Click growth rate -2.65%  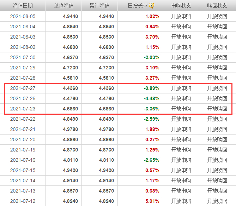pyautogui.click(x=152, y=160)
